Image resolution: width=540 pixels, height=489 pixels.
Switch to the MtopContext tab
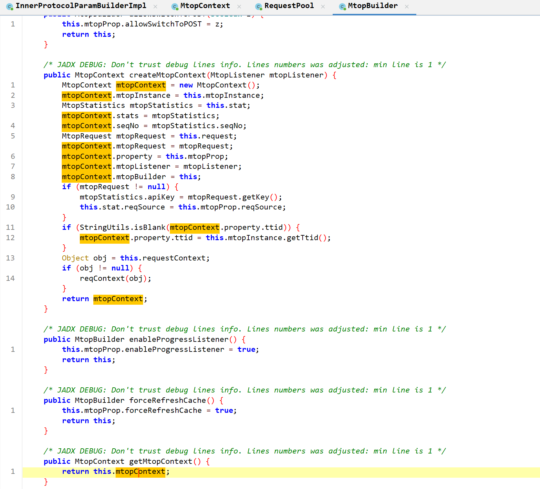(205, 6)
